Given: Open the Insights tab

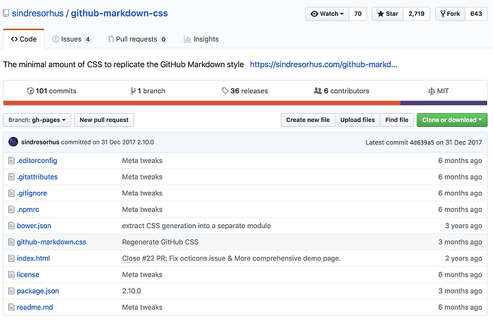Looking at the screenshot, I should click(201, 39).
